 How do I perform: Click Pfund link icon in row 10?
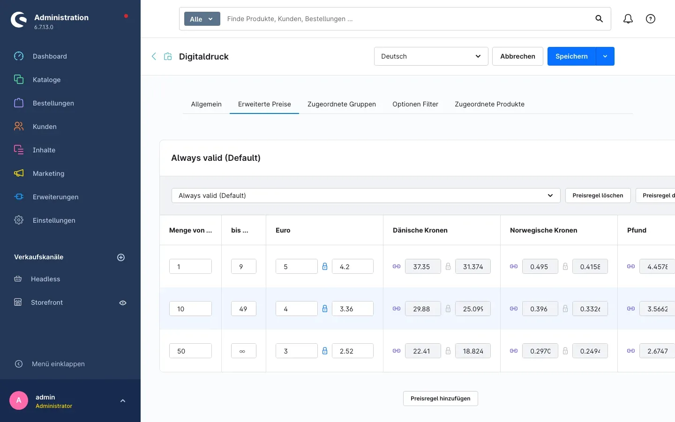click(631, 309)
